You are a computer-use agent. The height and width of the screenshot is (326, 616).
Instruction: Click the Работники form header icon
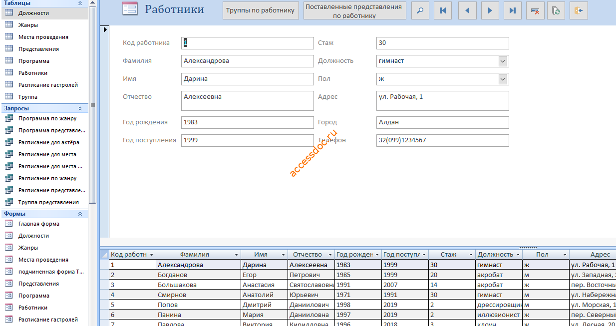130,9
